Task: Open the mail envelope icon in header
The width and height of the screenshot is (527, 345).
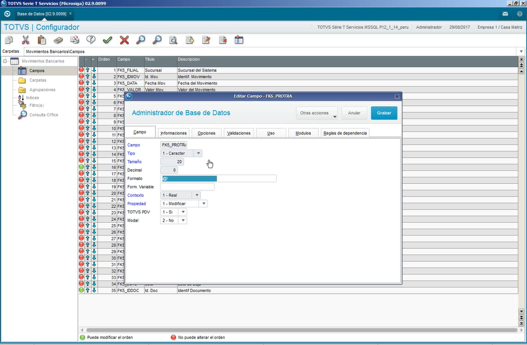Action: pyautogui.click(x=505, y=14)
